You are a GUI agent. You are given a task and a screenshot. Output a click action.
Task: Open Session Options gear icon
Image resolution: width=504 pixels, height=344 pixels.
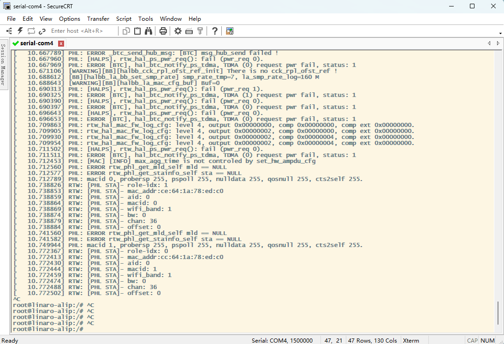point(178,31)
